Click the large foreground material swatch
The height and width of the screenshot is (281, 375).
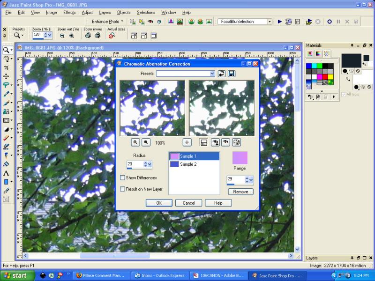(351, 60)
